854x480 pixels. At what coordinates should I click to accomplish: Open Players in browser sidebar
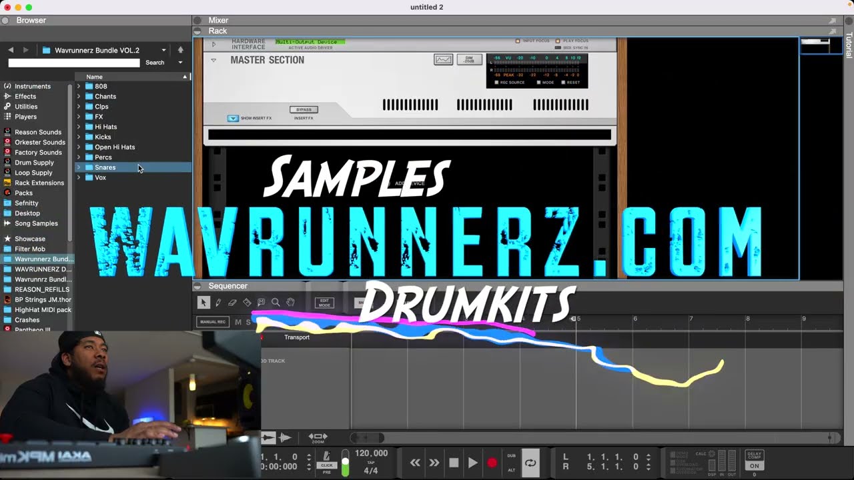click(x=27, y=117)
